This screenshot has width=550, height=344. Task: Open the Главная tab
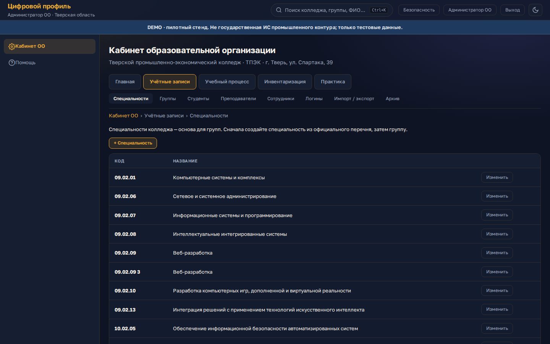click(x=125, y=82)
